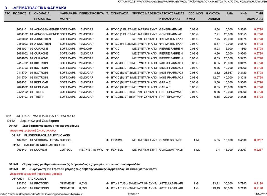Click product code 2415702
This screenshot has width=267, height=196.
pos(22,63)
